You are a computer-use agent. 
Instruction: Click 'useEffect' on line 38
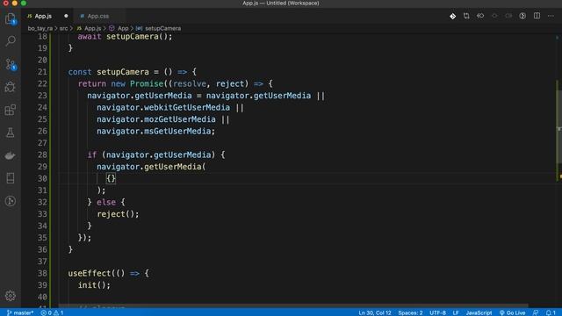point(90,273)
